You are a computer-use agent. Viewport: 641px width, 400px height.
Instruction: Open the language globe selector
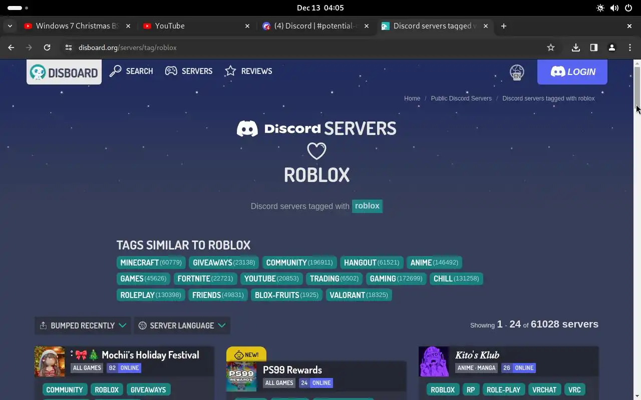click(517, 72)
